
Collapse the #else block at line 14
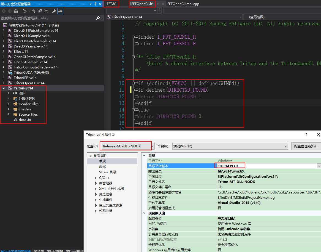(x=133, y=110)
